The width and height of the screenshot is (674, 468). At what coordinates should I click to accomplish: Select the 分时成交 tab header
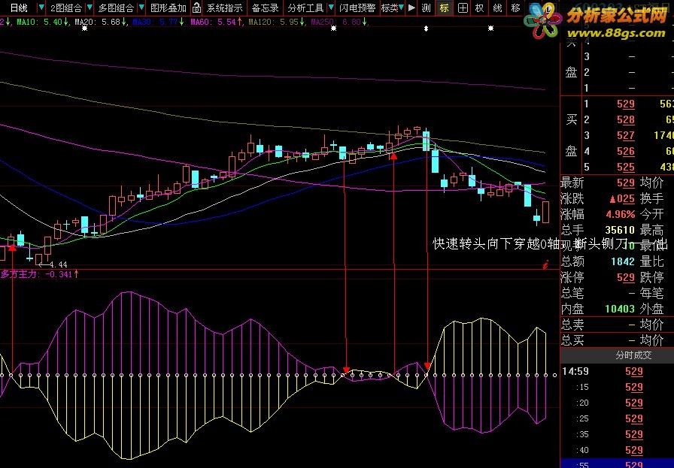coord(633,355)
